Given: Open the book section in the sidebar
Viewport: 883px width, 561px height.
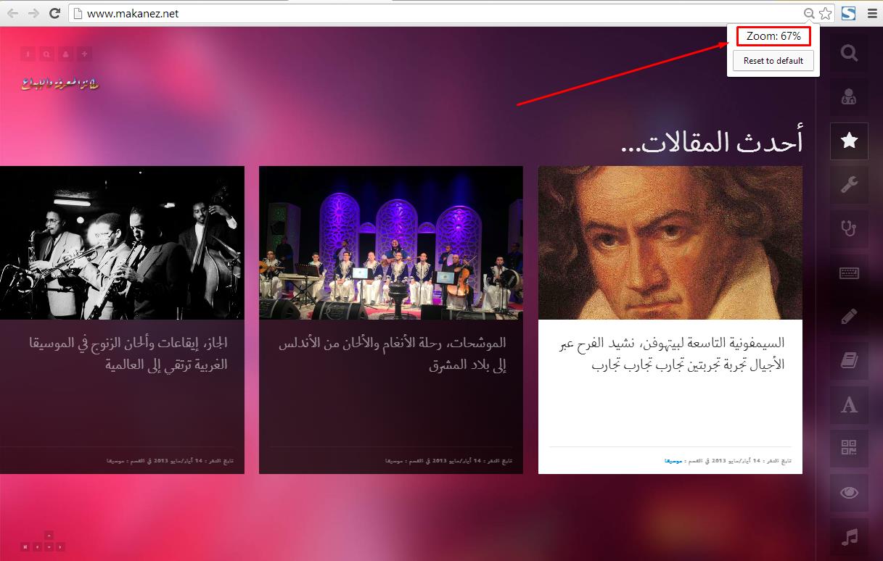Looking at the screenshot, I should [x=849, y=360].
